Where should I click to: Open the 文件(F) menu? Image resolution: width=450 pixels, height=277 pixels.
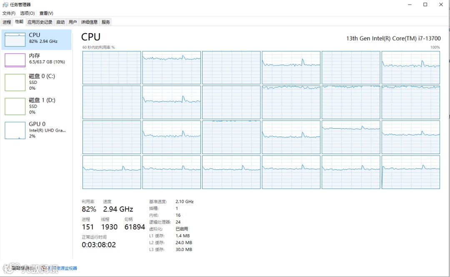coord(9,13)
